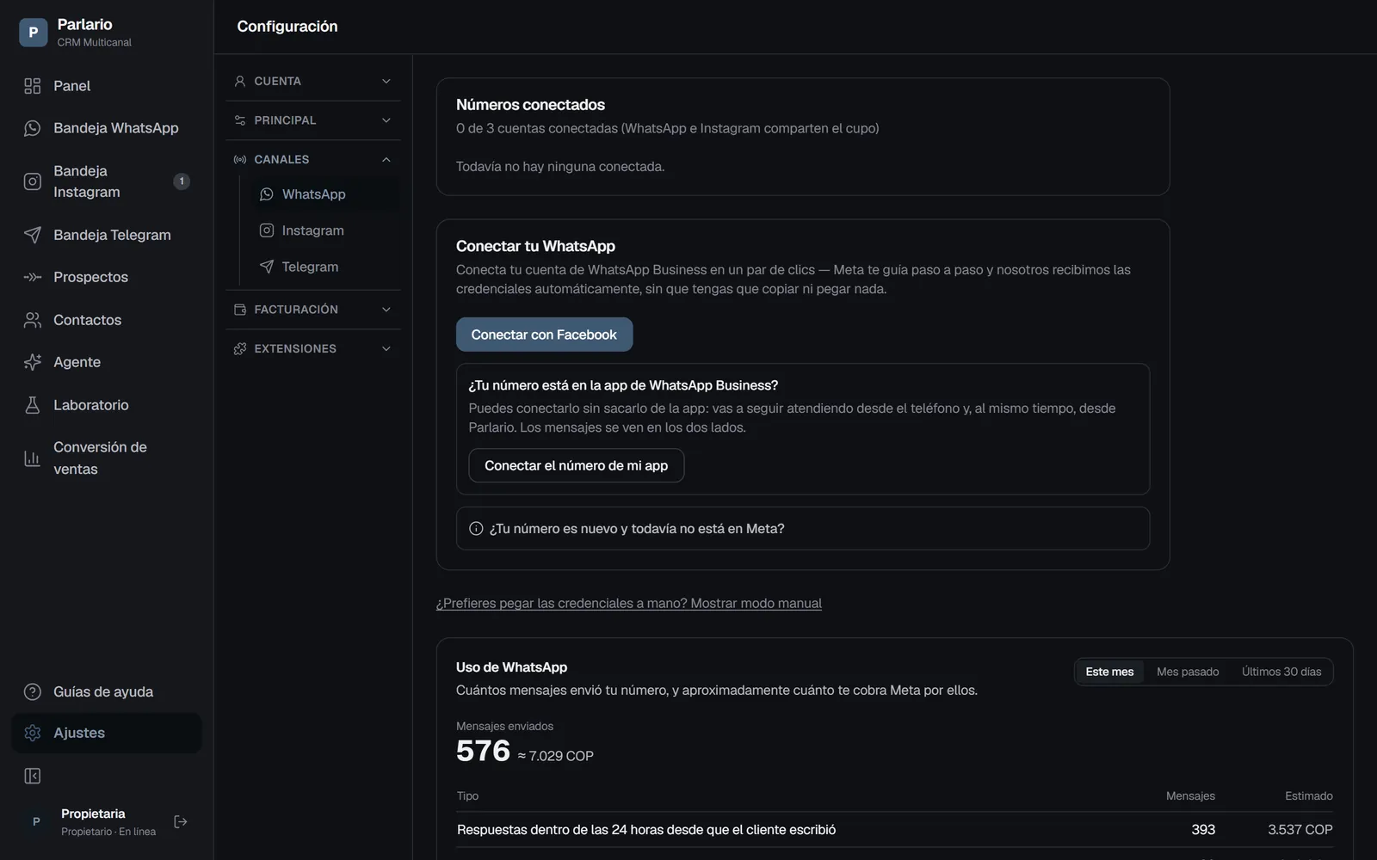1377x860 pixels.
Task: Click the 3.537 COP estimate value
Action: [x=1300, y=830]
